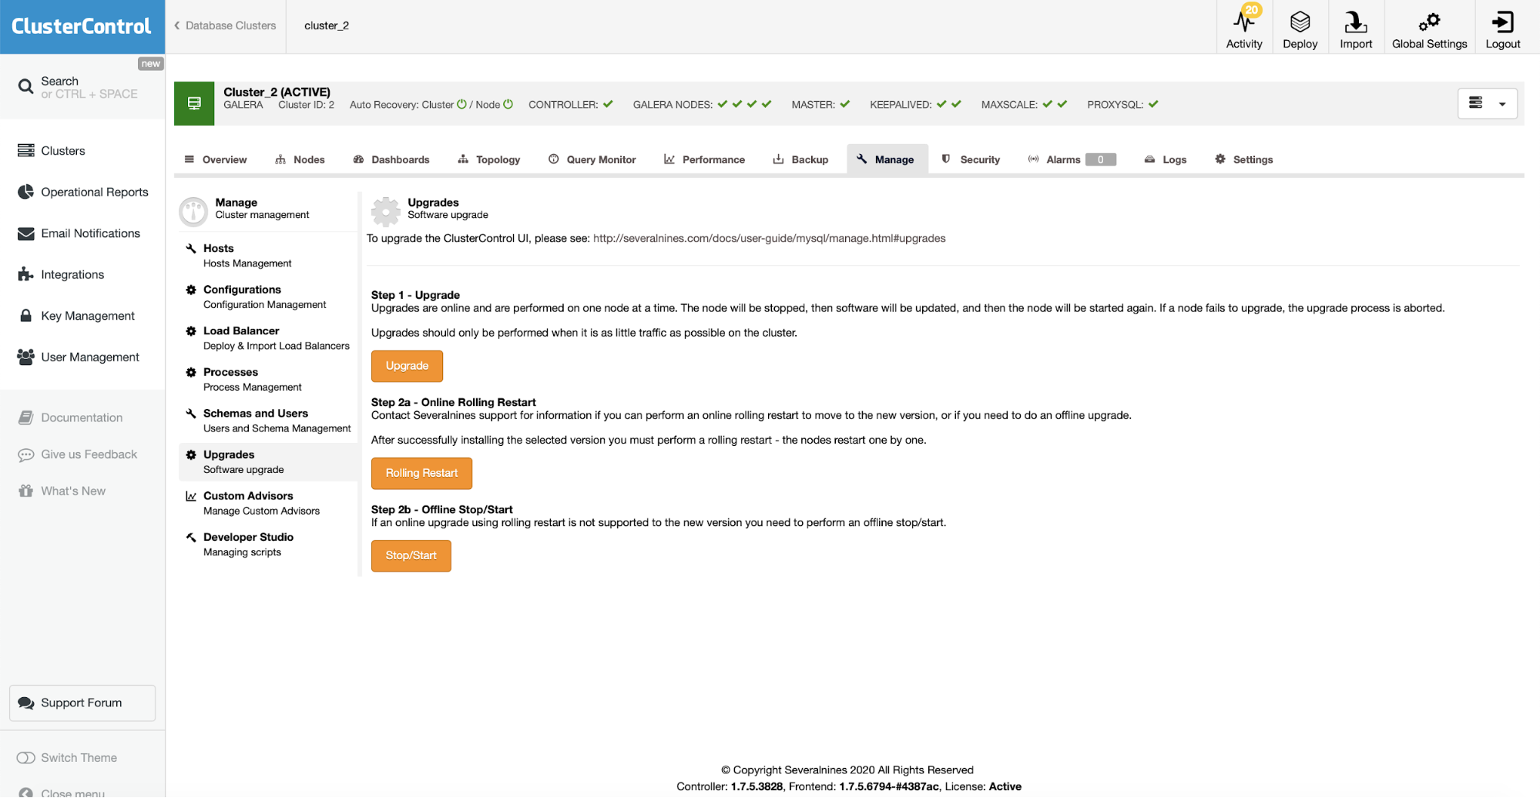Open User Management in sidebar

coord(79,357)
